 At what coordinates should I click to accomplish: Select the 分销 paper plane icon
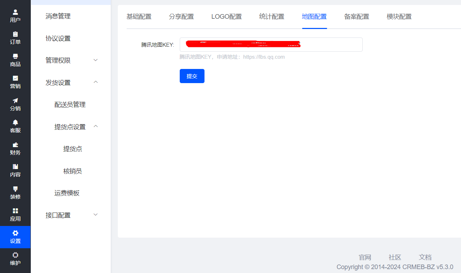15,100
